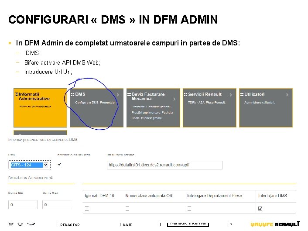Click the Interfațare DMS column header
Viewport: 308px width, 231px height.
click(x=273, y=196)
